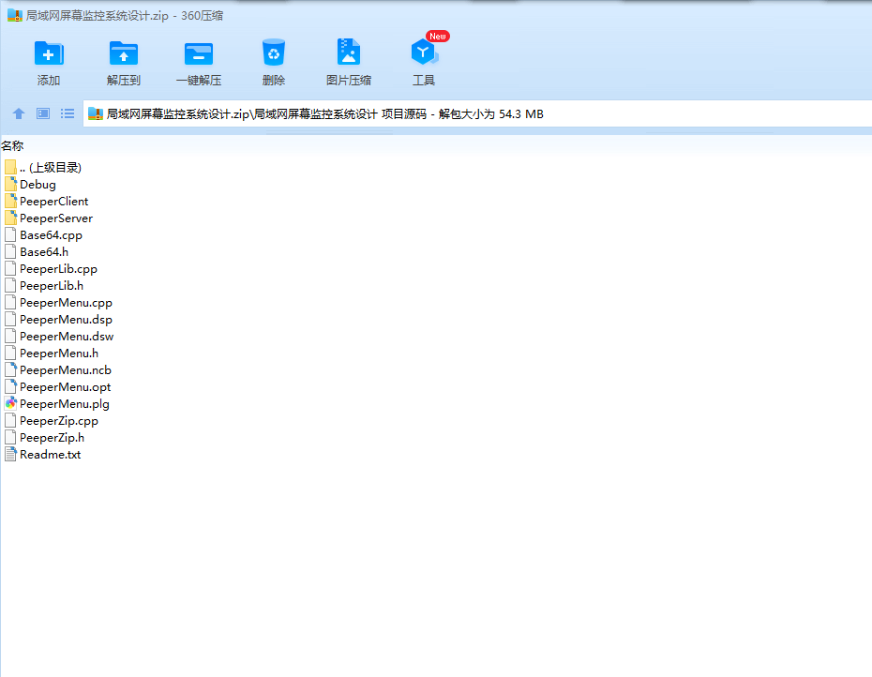Select the file PeeperMenu.plg

(x=57, y=404)
